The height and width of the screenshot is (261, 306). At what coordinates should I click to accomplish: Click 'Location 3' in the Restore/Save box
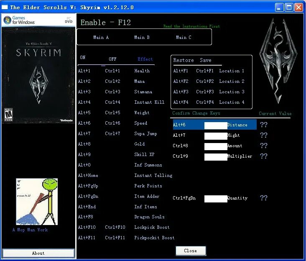232,92
